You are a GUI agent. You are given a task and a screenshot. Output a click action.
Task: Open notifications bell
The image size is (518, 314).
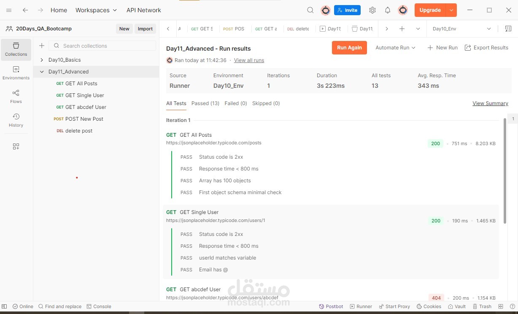pos(387,10)
